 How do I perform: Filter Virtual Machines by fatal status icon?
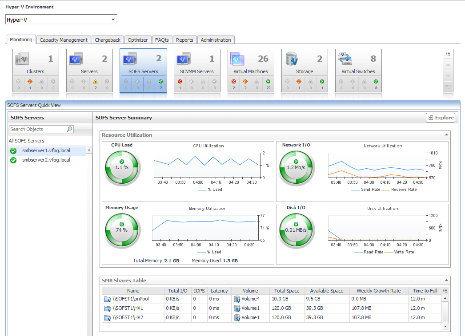tap(234, 81)
